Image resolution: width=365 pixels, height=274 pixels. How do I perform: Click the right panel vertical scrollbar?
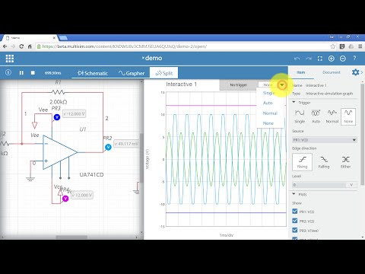363,135
